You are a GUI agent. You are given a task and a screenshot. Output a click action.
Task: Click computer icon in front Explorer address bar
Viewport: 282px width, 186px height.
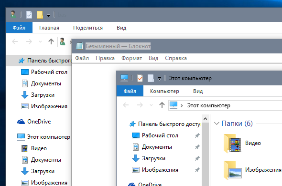coord(174,105)
